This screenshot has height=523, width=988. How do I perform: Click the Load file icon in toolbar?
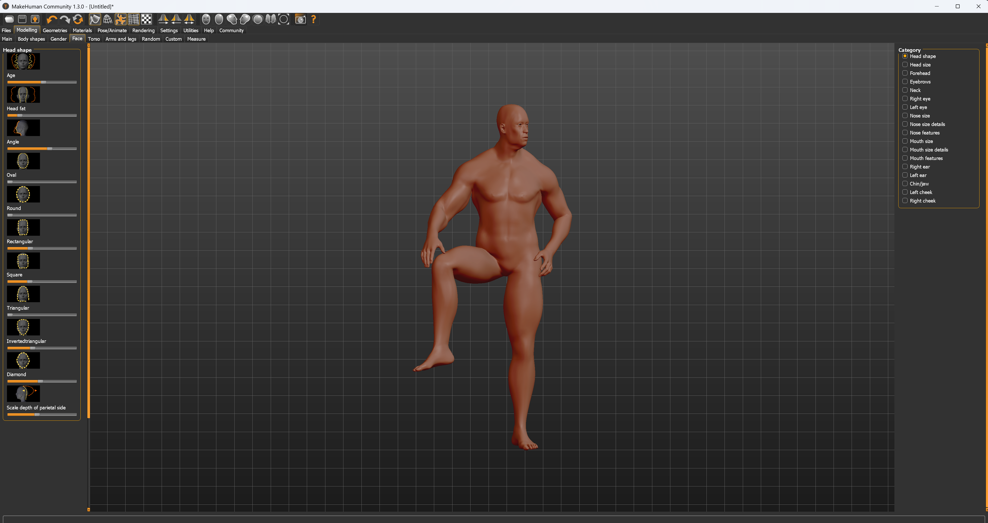pyautogui.click(x=9, y=19)
